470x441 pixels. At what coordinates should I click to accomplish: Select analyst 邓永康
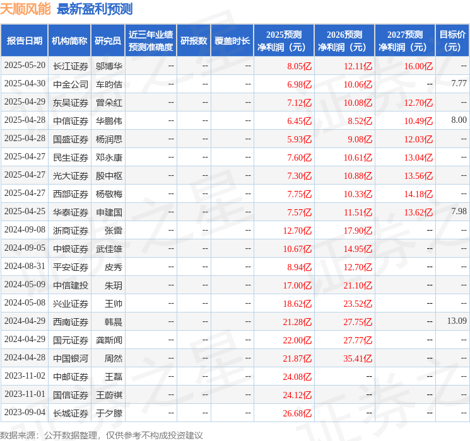[109, 157]
